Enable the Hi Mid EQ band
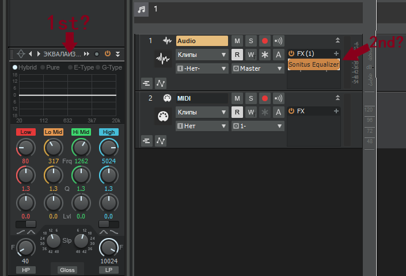Image resolution: width=406 pixels, height=276 pixels. point(81,132)
